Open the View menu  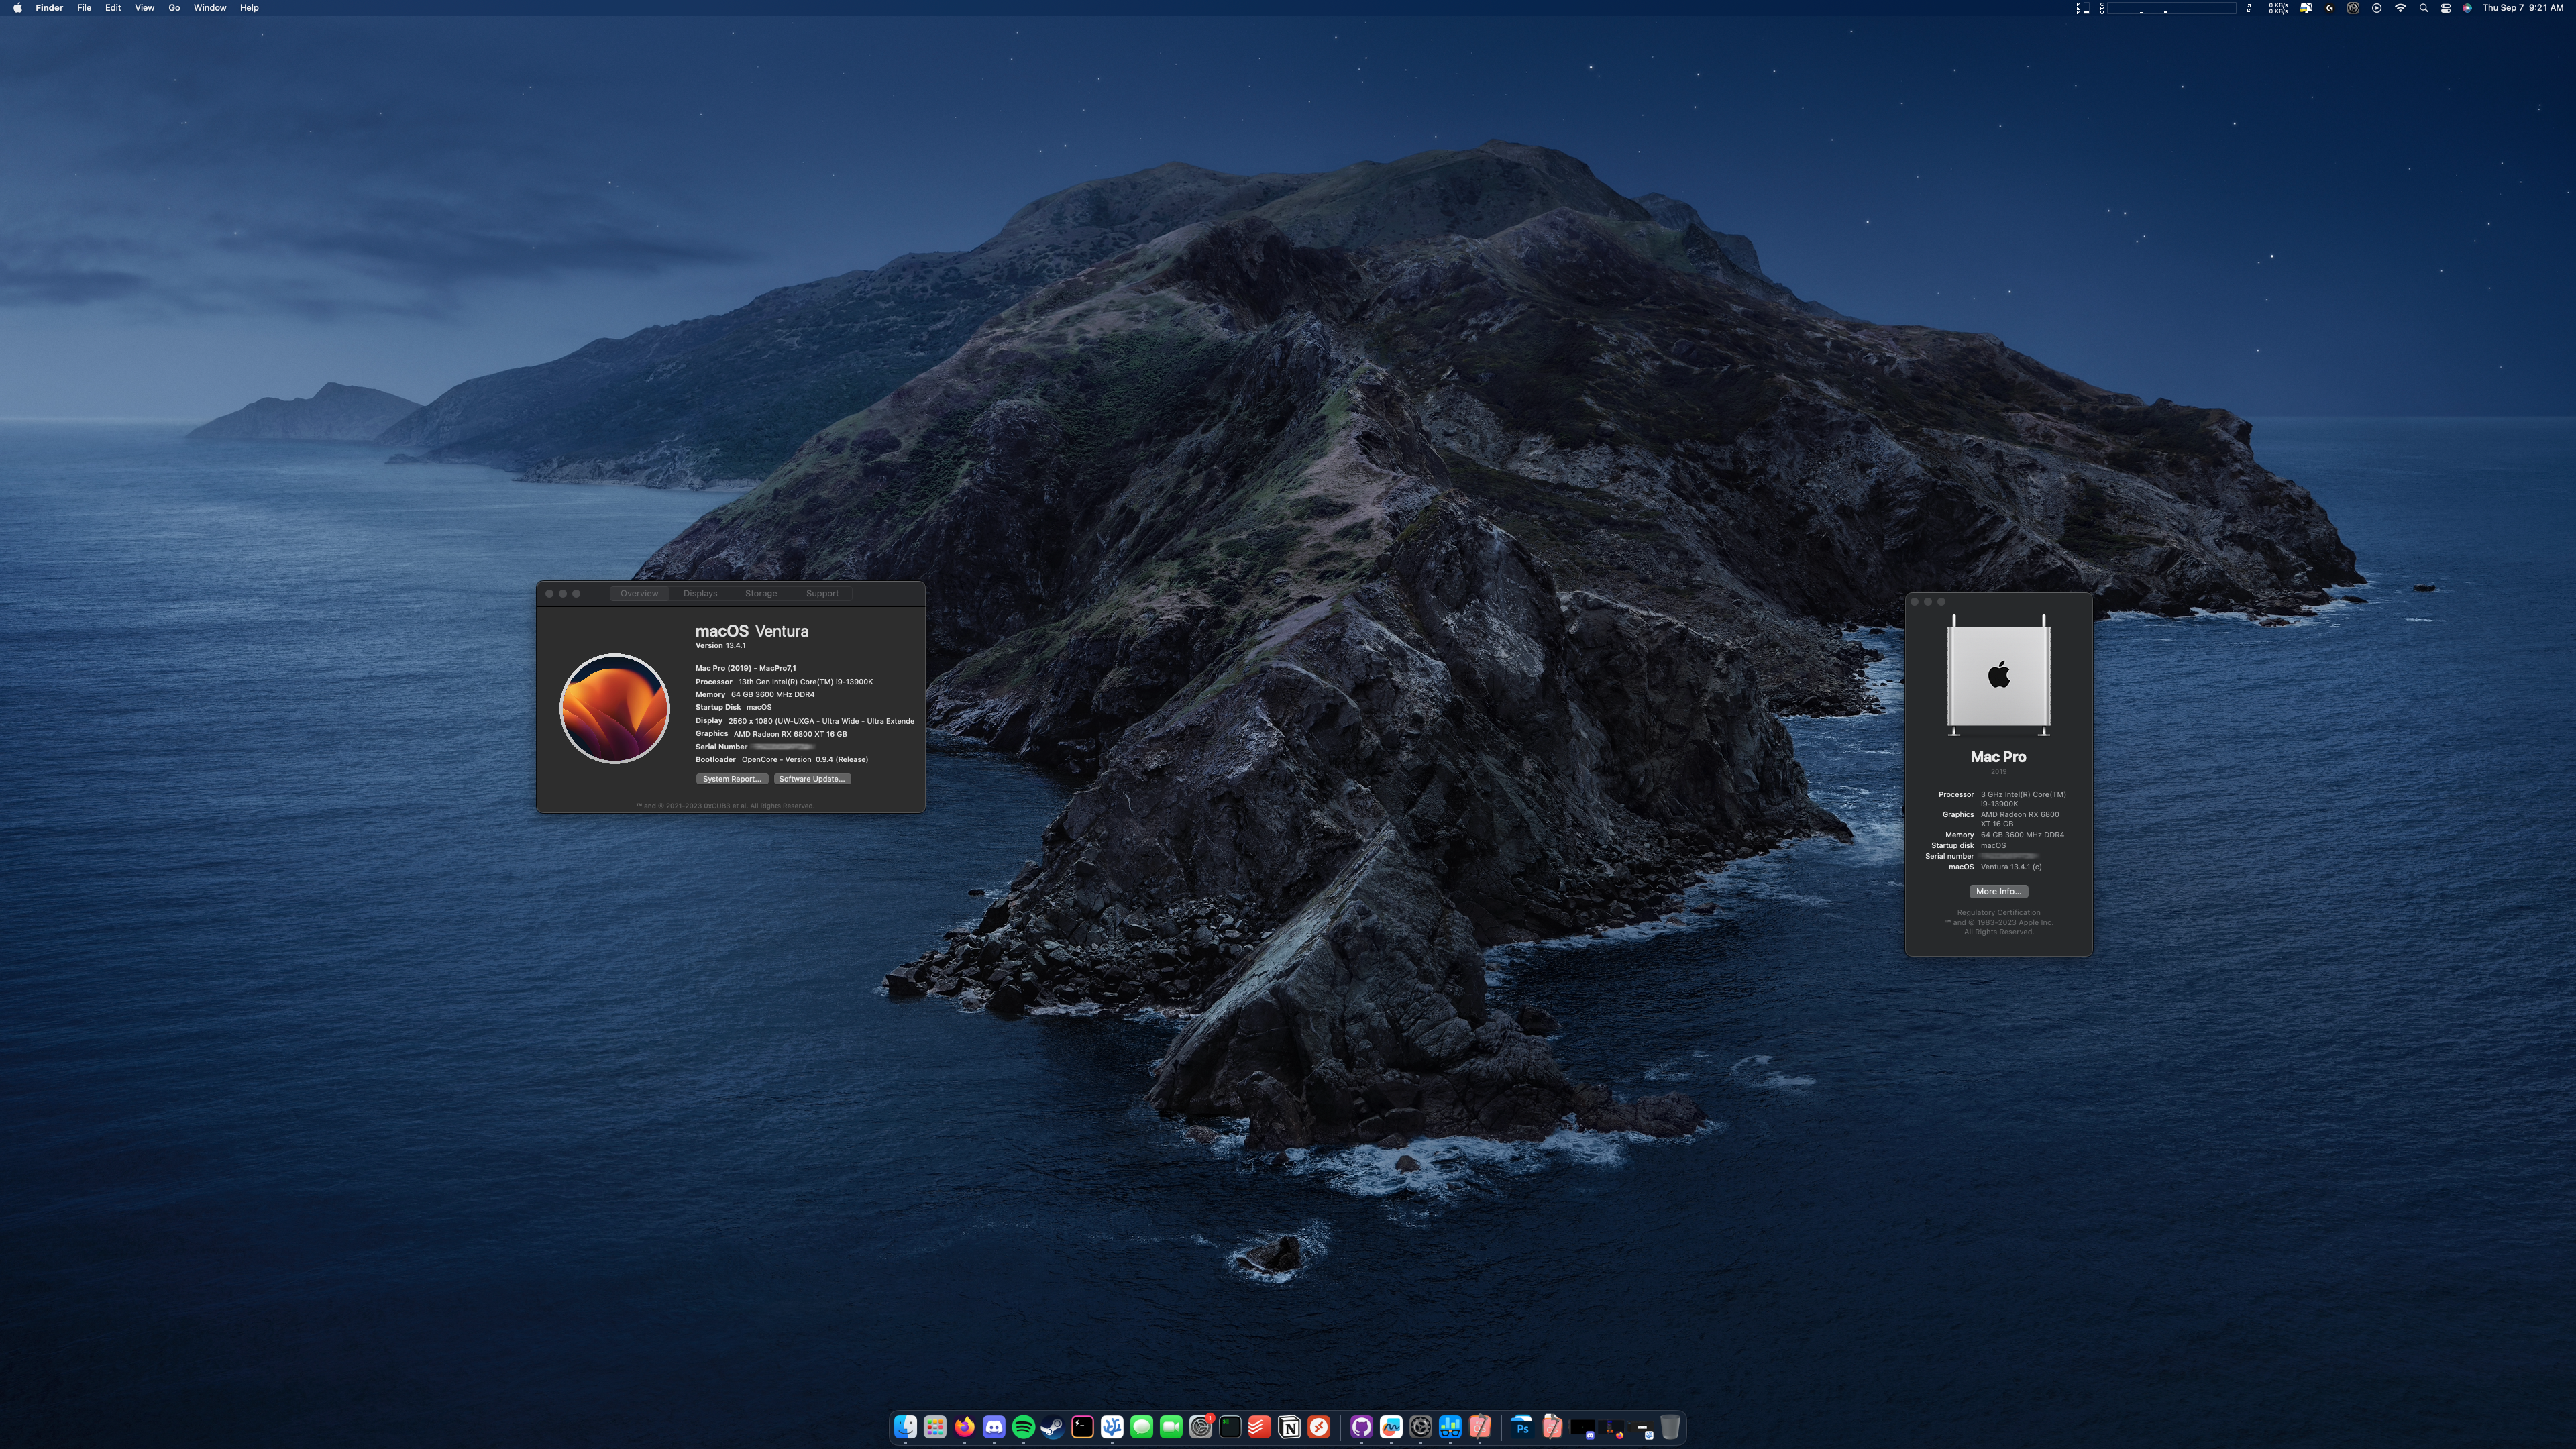pyautogui.click(x=144, y=8)
